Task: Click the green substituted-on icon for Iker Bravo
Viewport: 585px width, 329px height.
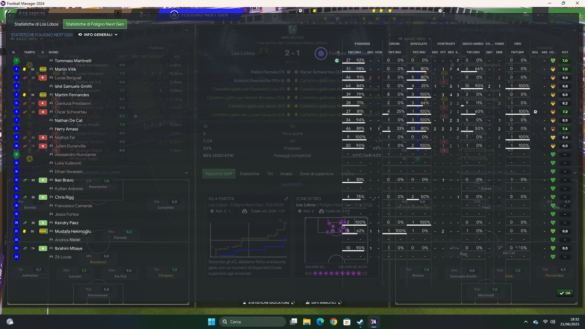Action: click(43, 180)
